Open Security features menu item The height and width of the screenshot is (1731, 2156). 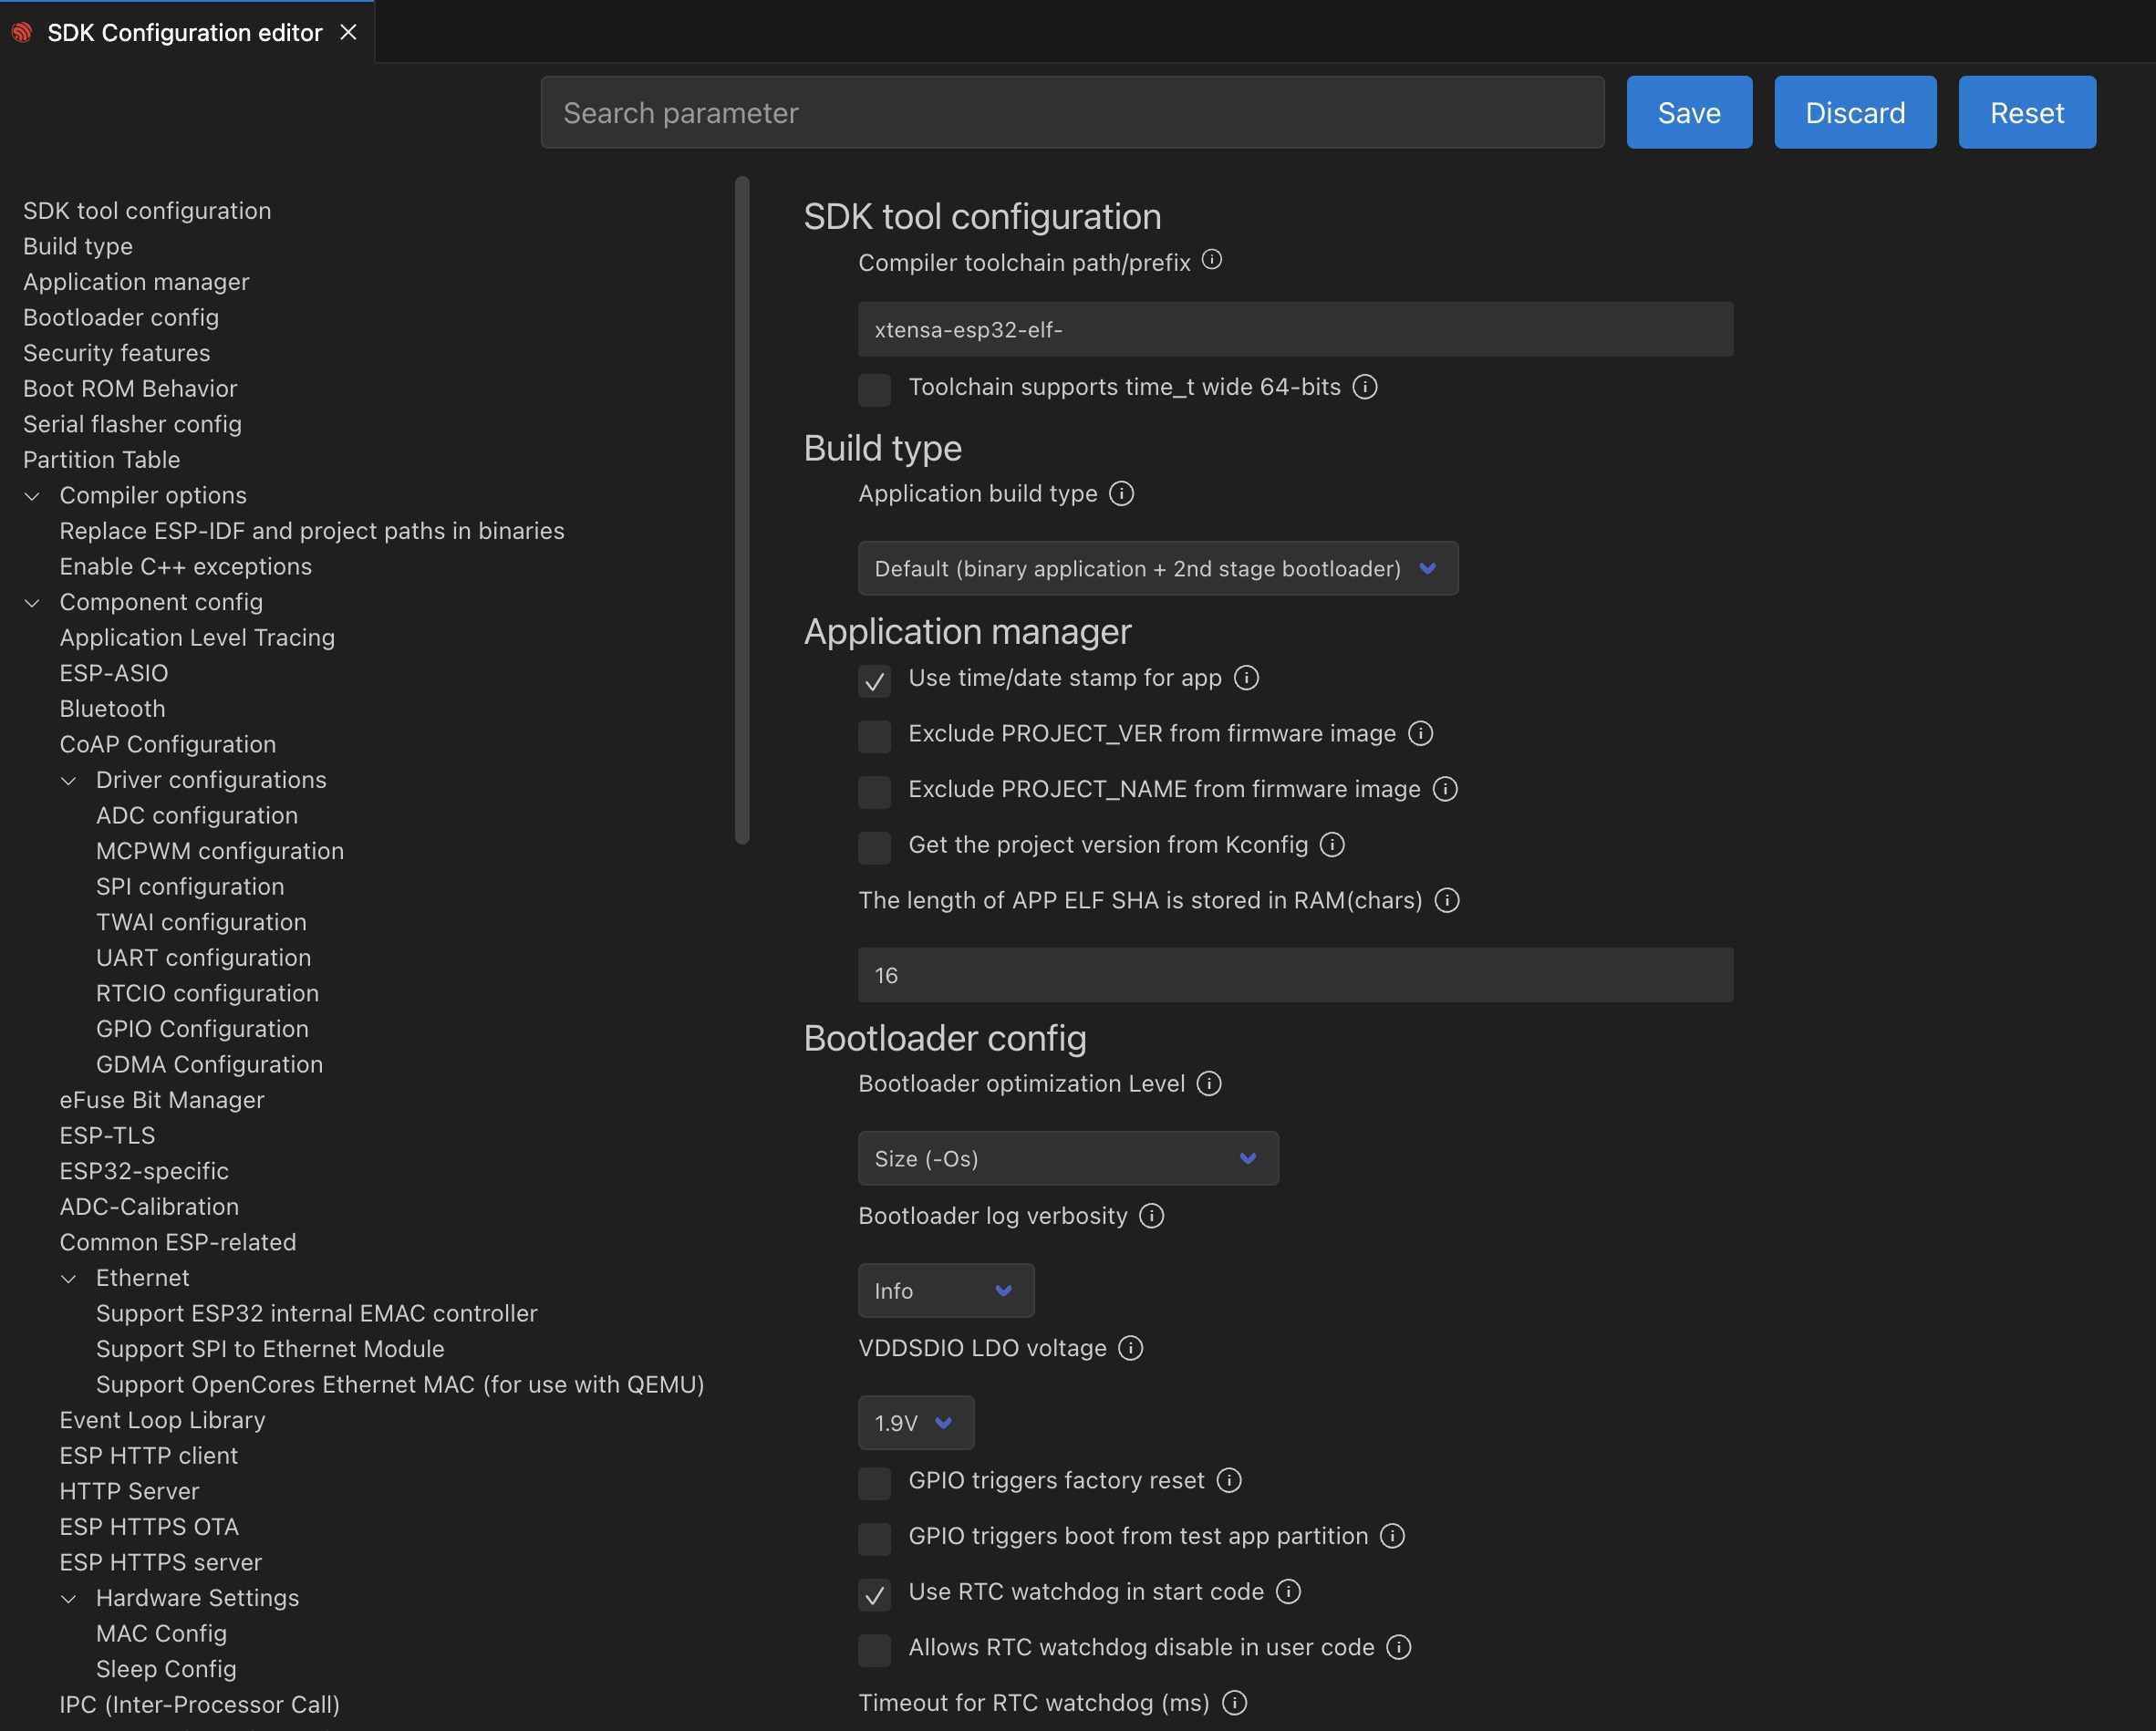115,351
